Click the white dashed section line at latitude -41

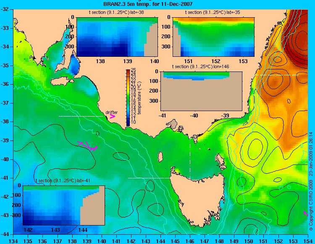tap(150, 178)
